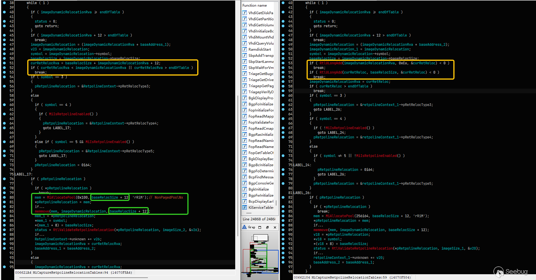
Task: Select BcpDisplayEarl in the functions list
Action: (x=261, y=201)
